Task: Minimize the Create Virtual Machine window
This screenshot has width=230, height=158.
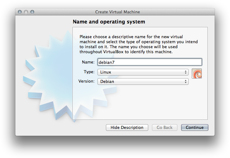Action: 26,12
